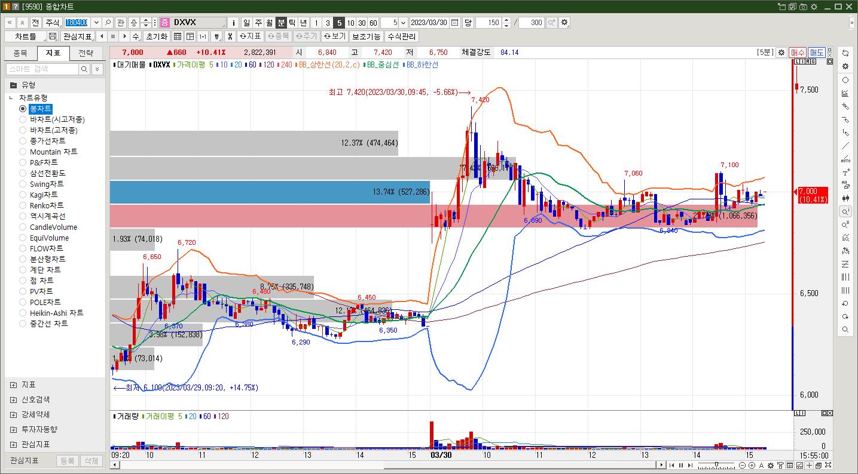The width and height of the screenshot is (858, 474).
Task: Open the 차트툴 dropdown button
Action: [x=26, y=36]
